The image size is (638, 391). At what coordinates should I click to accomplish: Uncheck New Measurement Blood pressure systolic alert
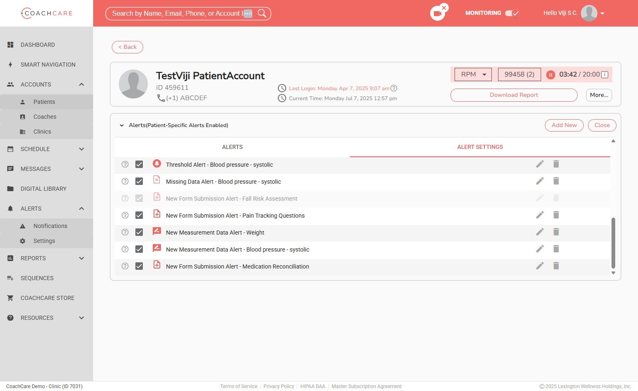pos(139,249)
